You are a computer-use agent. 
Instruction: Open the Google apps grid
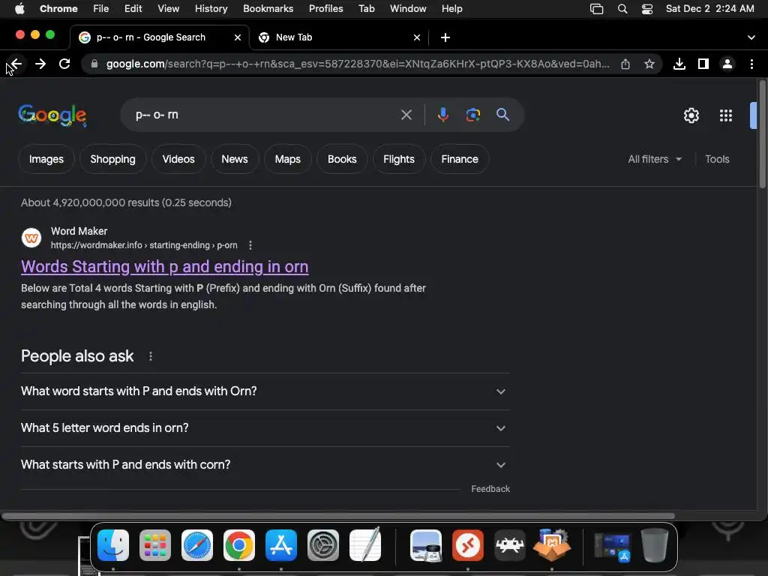click(726, 115)
